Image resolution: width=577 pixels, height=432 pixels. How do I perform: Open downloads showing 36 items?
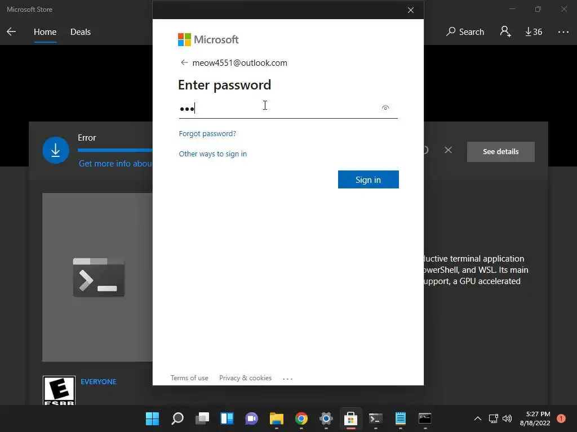point(534,32)
